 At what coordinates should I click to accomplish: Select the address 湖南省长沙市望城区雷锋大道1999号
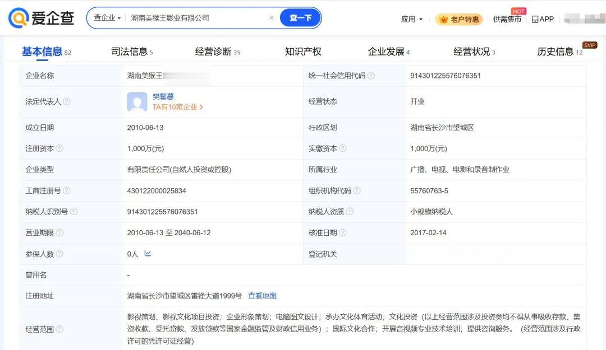pyautogui.click(x=185, y=296)
